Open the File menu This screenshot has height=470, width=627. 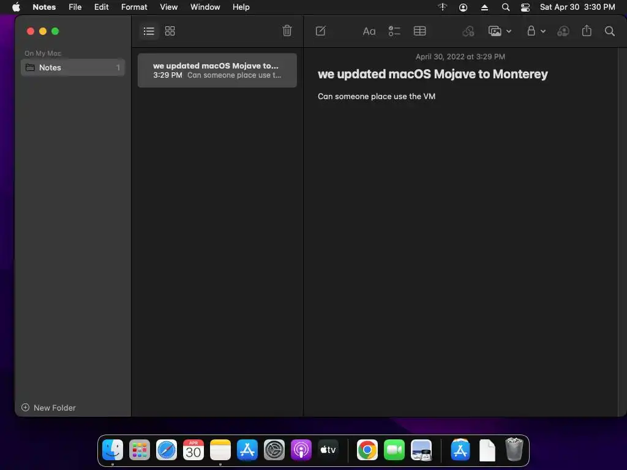click(x=75, y=7)
